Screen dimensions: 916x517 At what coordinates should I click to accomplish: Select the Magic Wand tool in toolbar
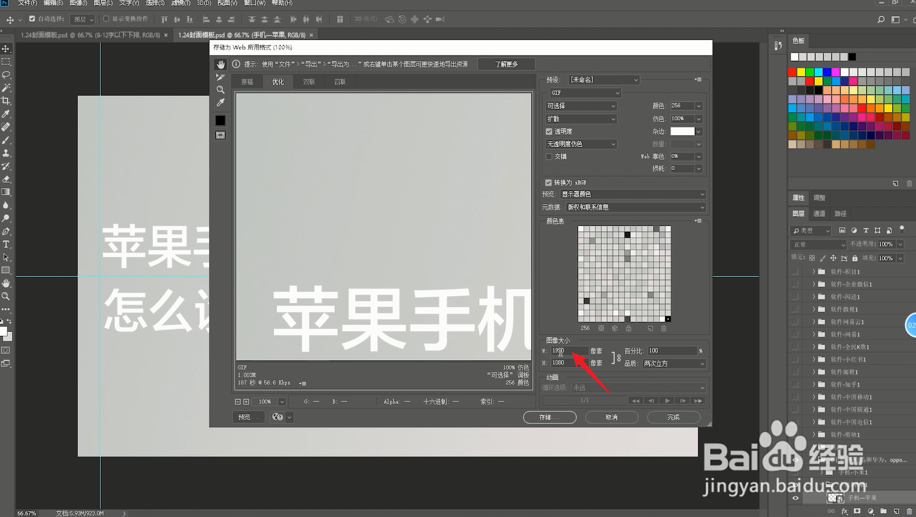(6, 88)
